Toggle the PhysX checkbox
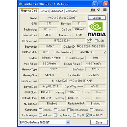Screen dimensions: 127x127 pos(75,115)
